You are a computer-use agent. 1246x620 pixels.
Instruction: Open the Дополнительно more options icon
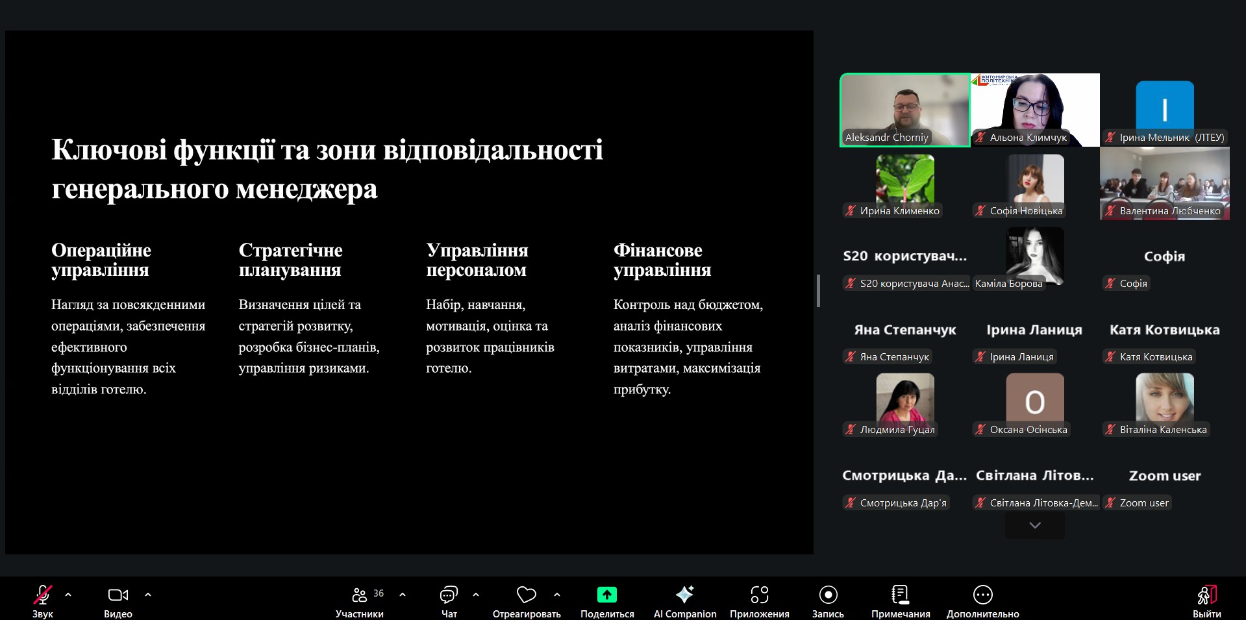[982, 595]
